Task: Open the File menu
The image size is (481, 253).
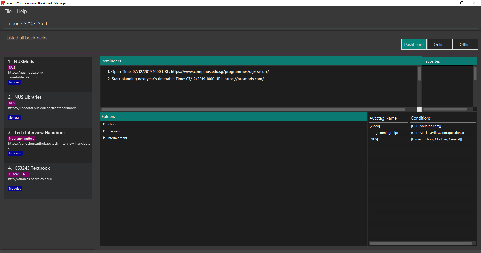Action: pos(8,11)
